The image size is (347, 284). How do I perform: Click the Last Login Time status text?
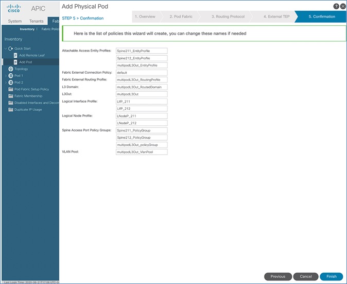[x=31, y=282]
